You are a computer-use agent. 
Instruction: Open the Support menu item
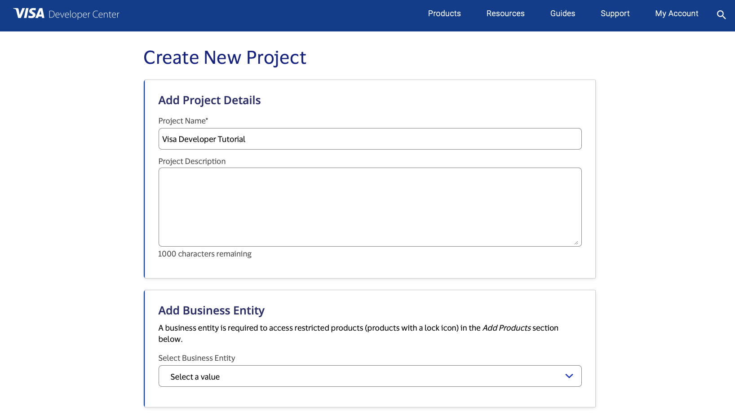(615, 13)
